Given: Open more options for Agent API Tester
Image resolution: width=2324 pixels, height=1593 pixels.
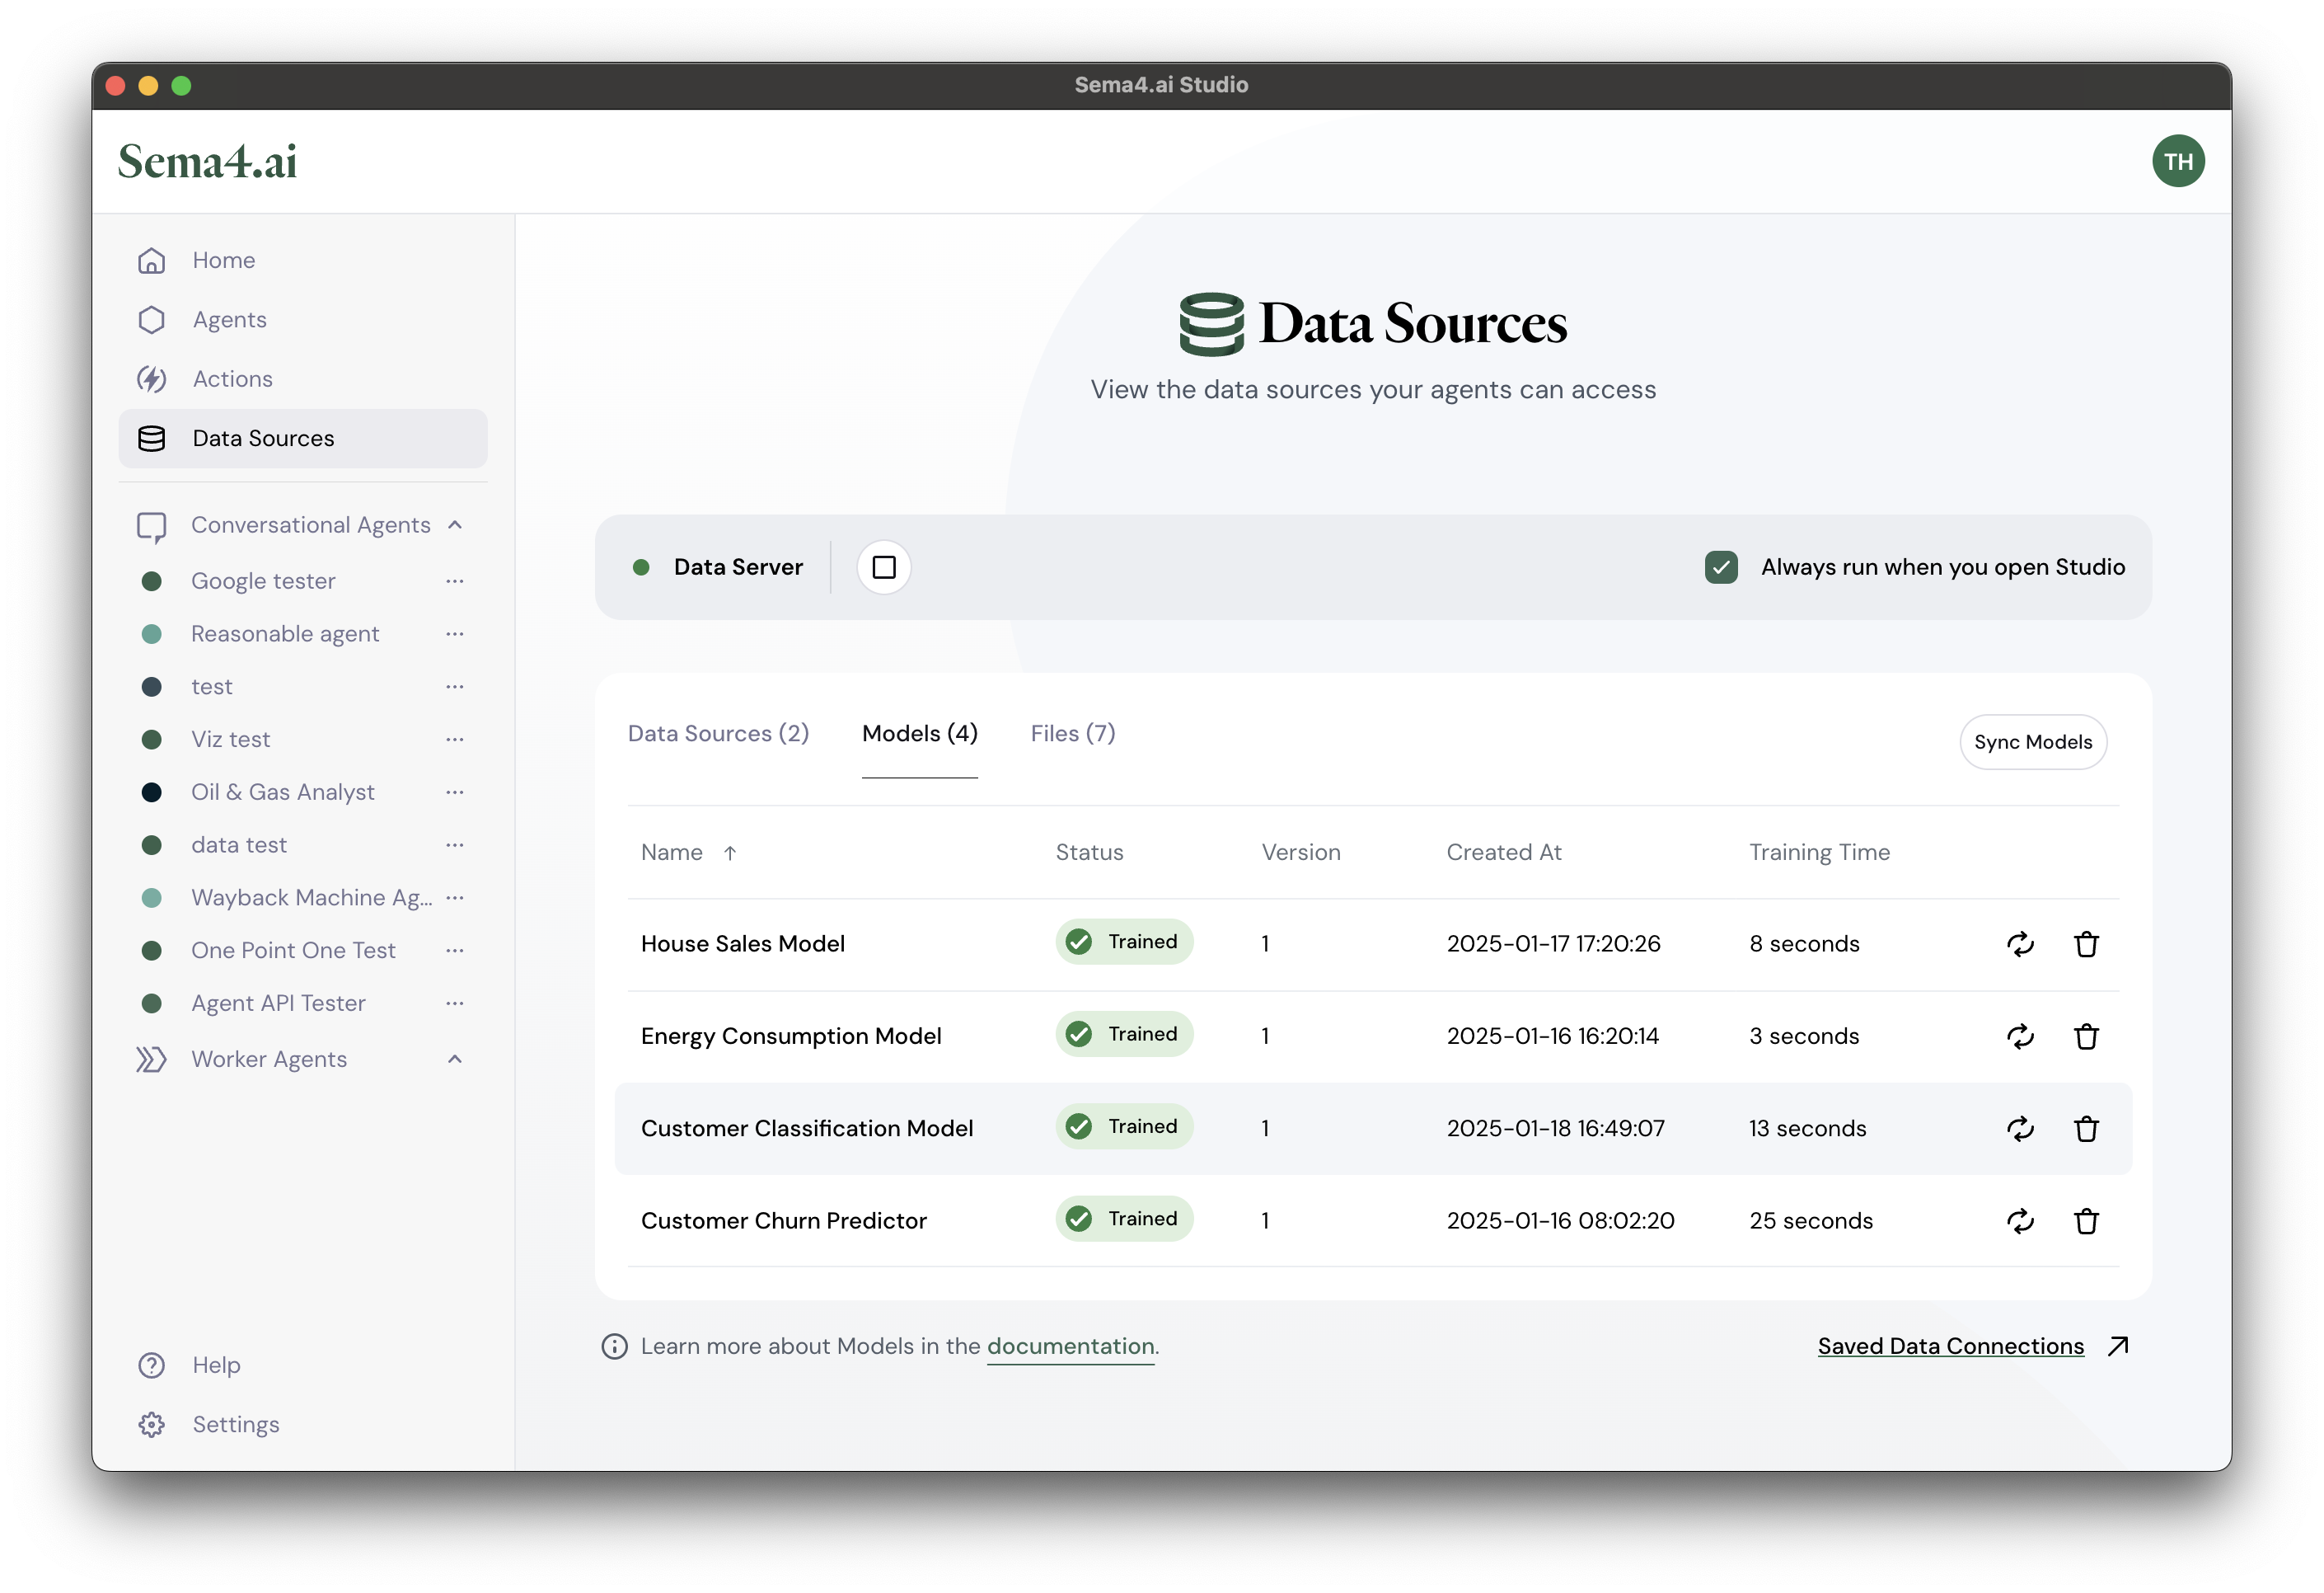Looking at the screenshot, I should pos(455,1003).
